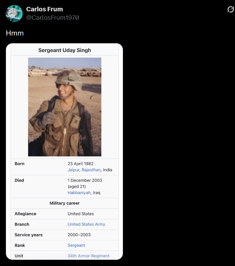
Task: Click Carlos Frum profile avatar
Action: 14,14
